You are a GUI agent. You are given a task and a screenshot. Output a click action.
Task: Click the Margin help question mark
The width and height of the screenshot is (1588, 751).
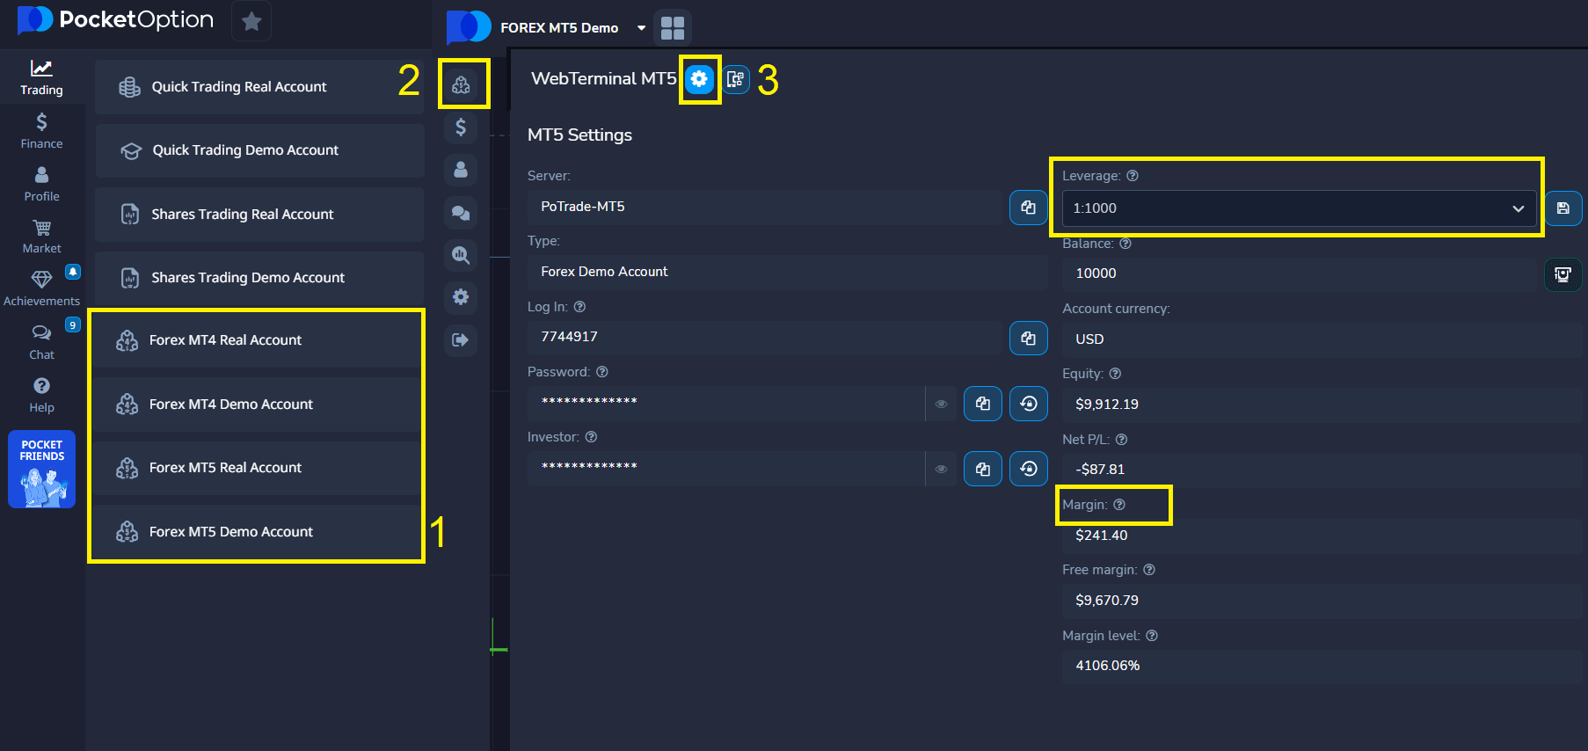click(1119, 505)
